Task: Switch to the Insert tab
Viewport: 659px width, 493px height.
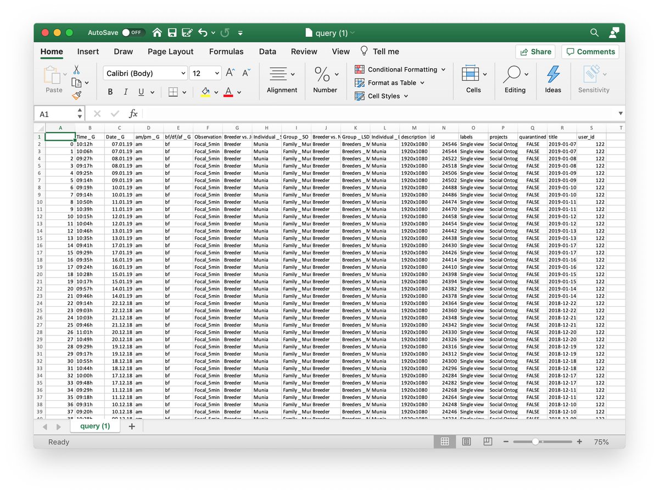Action: tap(88, 51)
